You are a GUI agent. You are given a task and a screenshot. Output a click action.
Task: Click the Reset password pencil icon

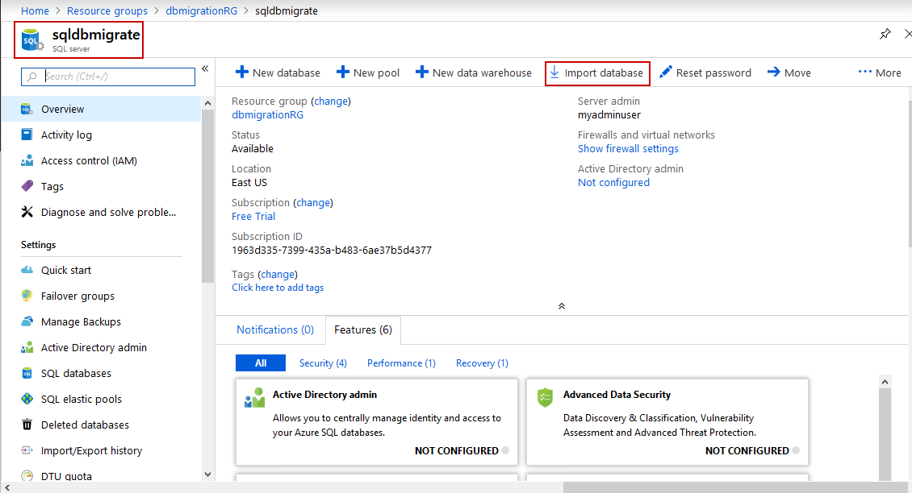coord(666,72)
